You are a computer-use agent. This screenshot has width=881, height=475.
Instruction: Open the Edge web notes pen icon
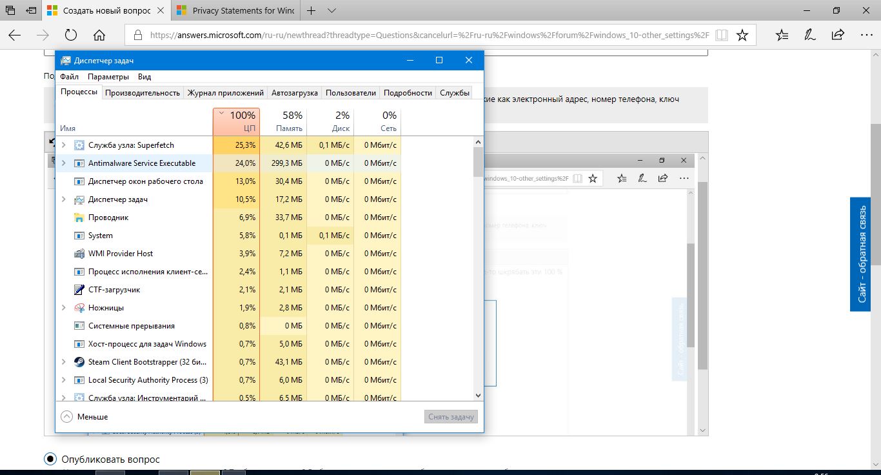tap(809, 35)
